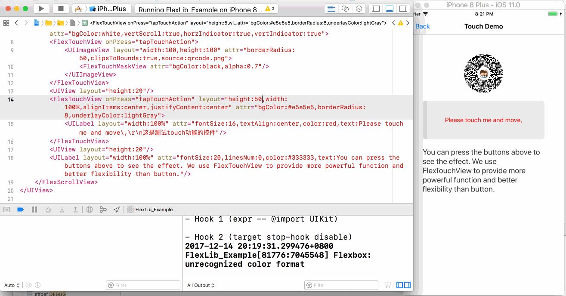Image resolution: width=566 pixels, height=296 pixels.
Task: Click the console Filter field
Action: click(x=341, y=285)
